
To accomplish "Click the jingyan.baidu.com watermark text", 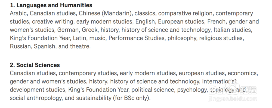I will 233,99.
